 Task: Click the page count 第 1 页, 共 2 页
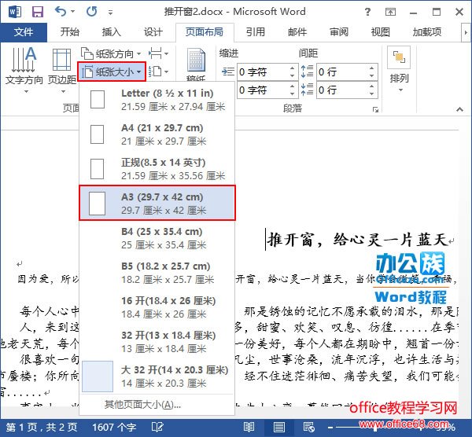[x=42, y=428]
